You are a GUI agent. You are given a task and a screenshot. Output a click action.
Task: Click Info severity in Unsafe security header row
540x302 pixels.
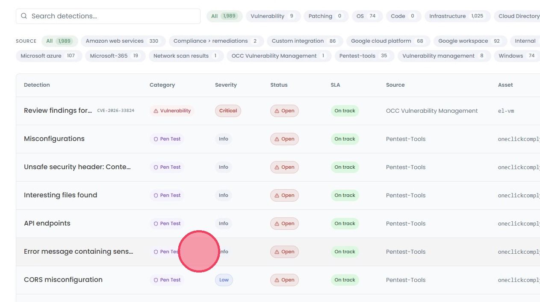(x=224, y=167)
